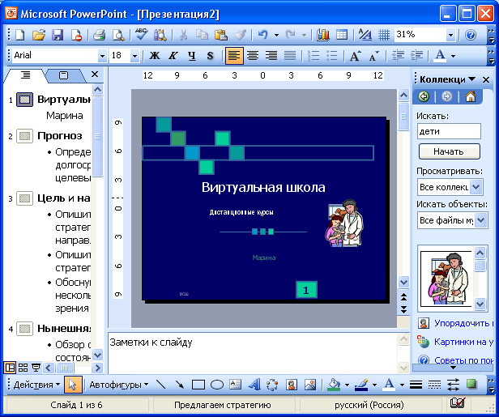Screen dimensions: 499x417
Task: Paste from clipboard icon
Action: 221,35
